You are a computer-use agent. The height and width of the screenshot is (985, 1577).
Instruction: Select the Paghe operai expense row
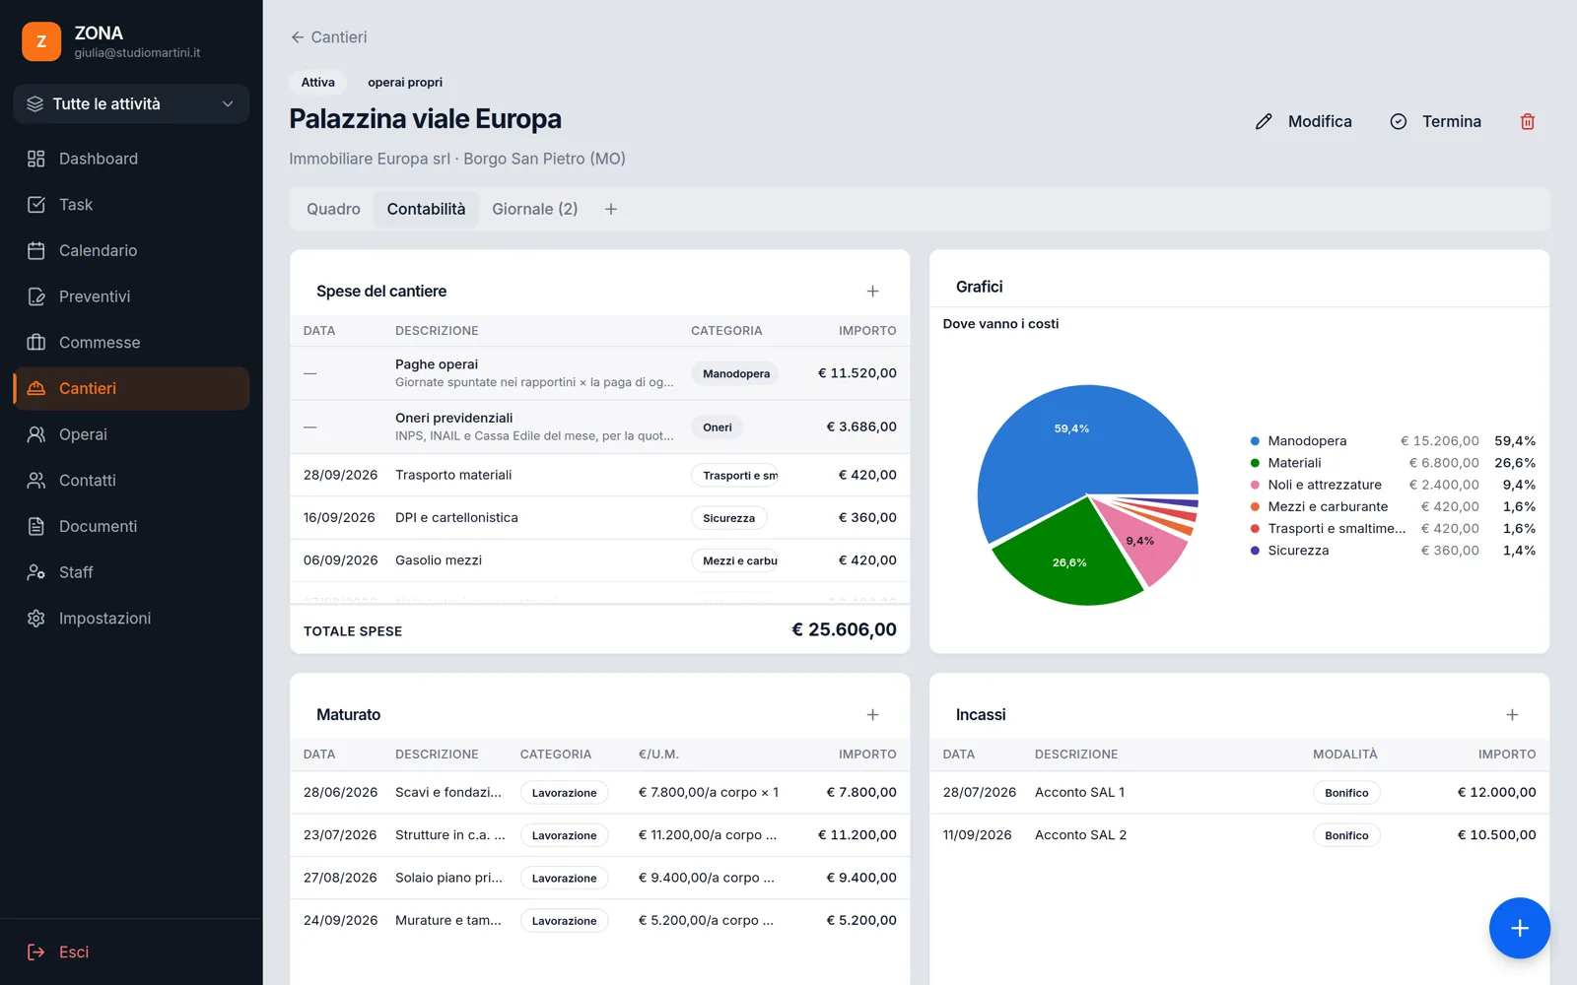pyautogui.click(x=599, y=373)
